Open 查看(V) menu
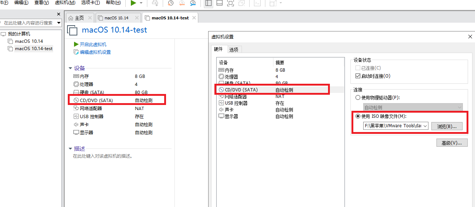Viewport: 475px width, 207px height. point(41,3)
